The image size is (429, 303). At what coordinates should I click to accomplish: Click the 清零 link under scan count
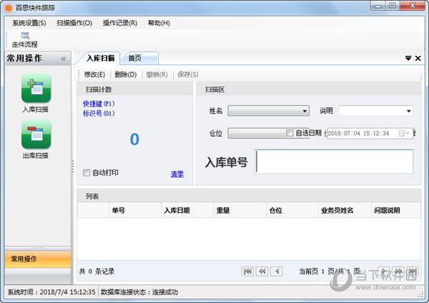pyautogui.click(x=177, y=174)
